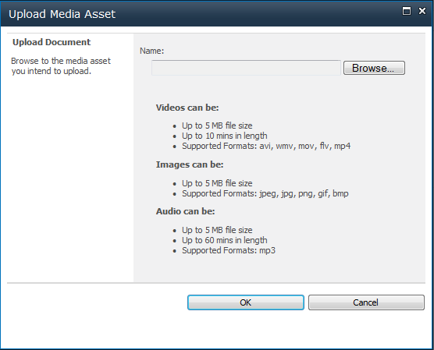Click the Upload Media Asset title bar
Viewport: 434px width, 350px height.
coord(216,14)
